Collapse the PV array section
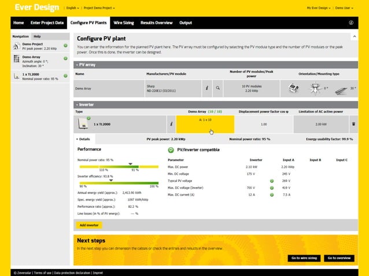The width and height of the screenshot is (369, 276). pos(77,65)
